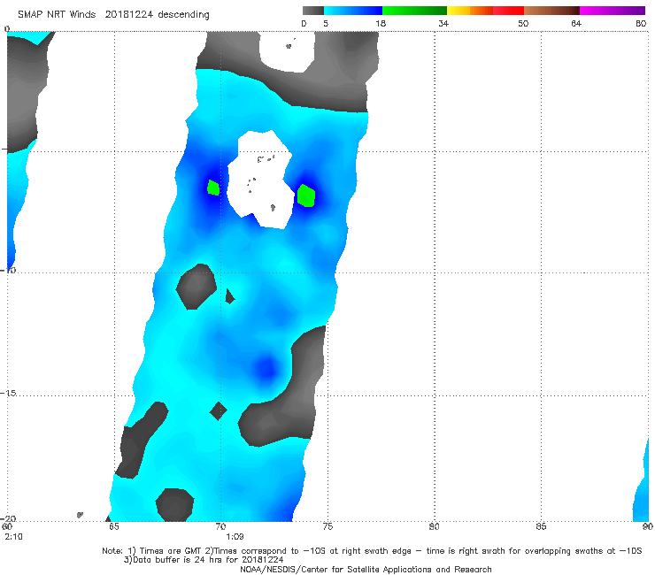The height and width of the screenshot is (575, 655).
Task: Click the green wind patch east of the white gap
Action: [x=305, y=195]
